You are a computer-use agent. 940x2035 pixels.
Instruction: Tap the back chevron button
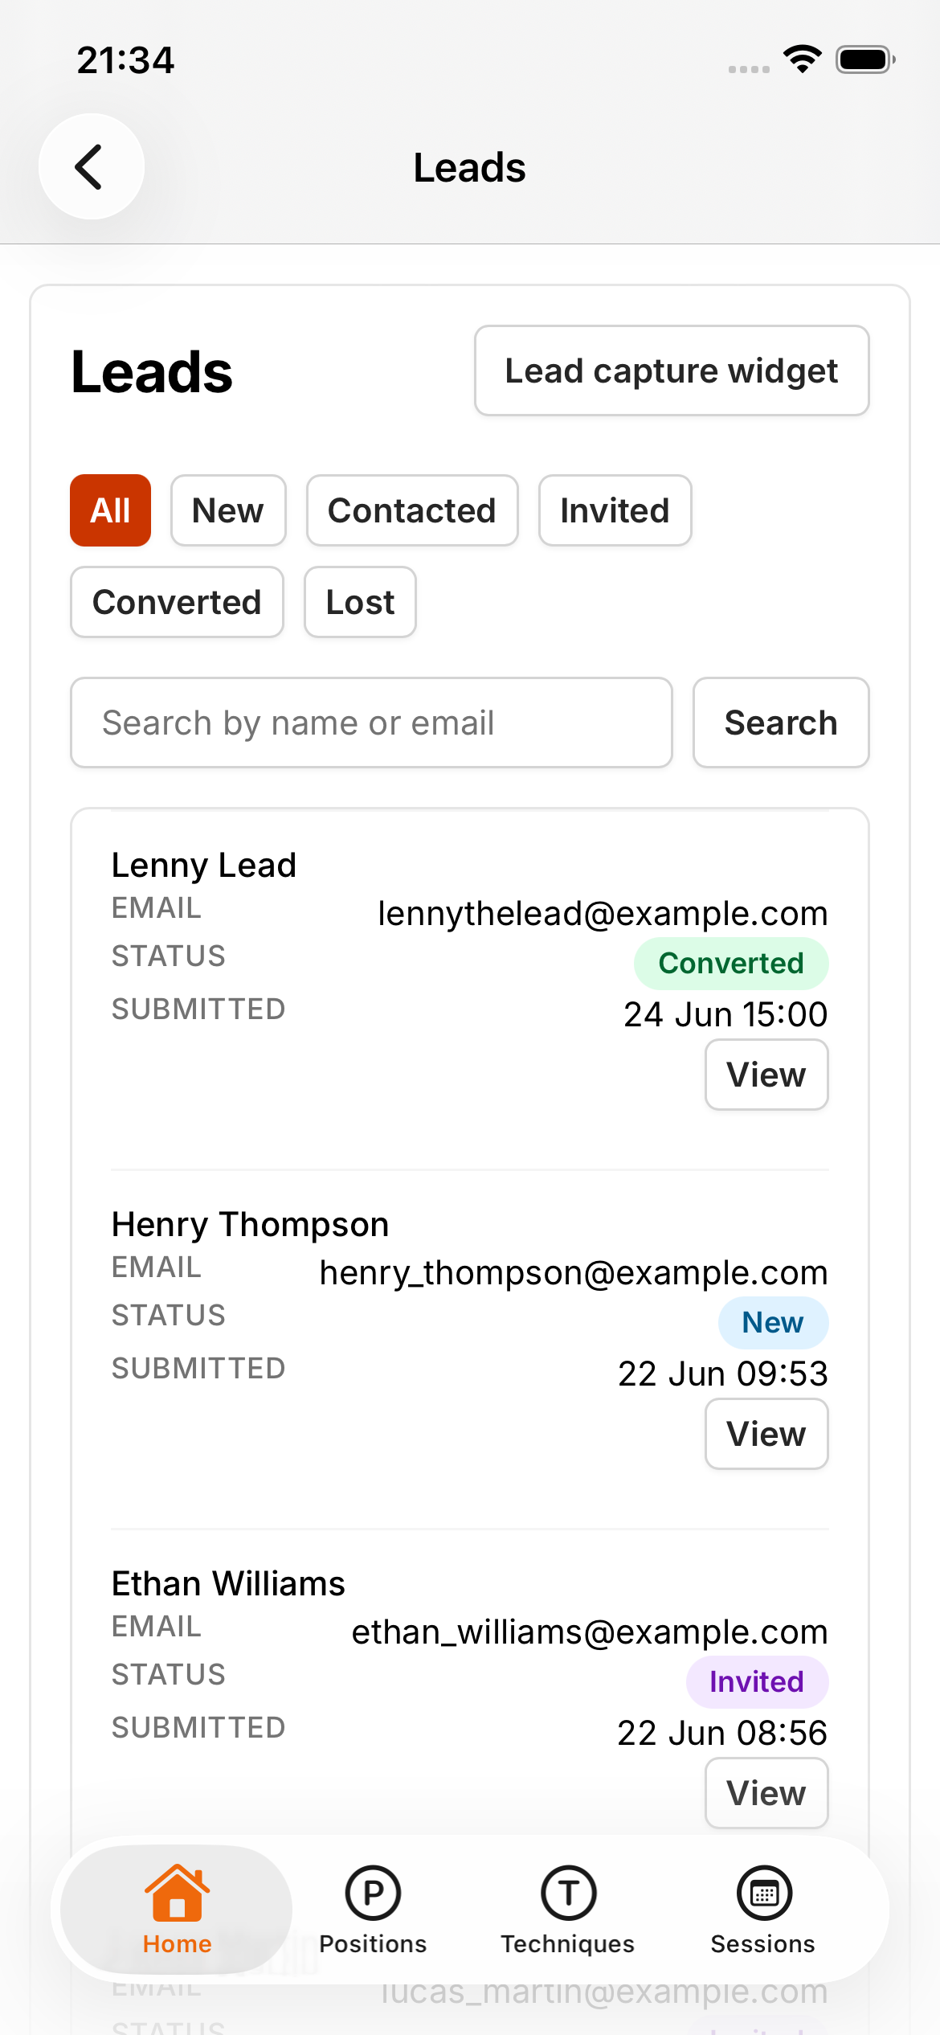click(x=92, y=166)
